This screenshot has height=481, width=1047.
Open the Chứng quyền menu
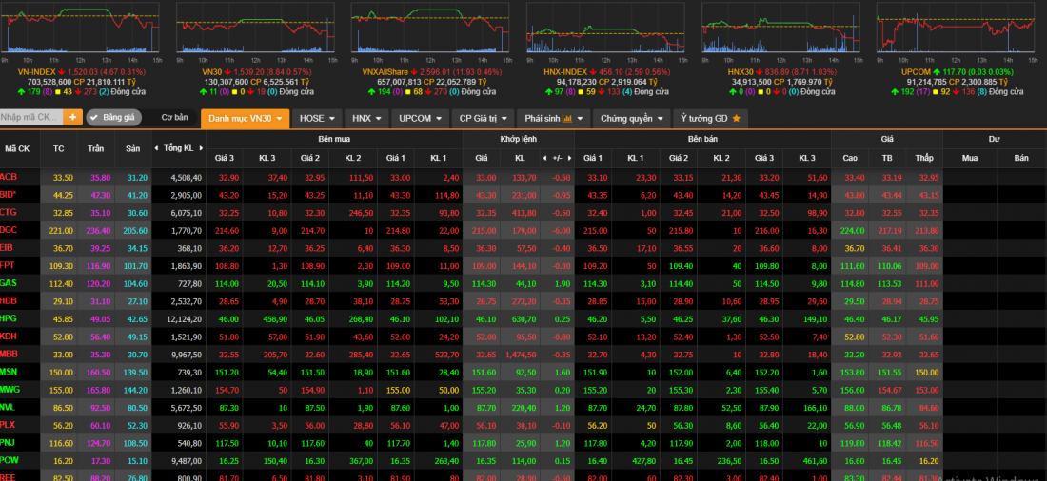pyautogui.click(x=633, y=119)
